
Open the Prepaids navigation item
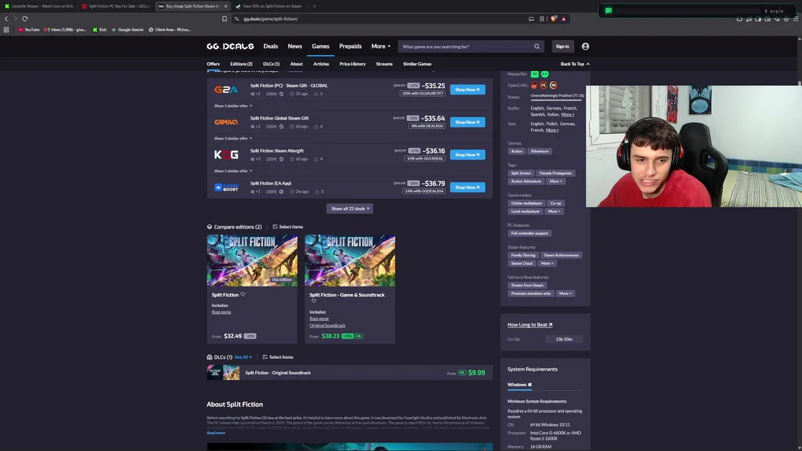[350, 46]
